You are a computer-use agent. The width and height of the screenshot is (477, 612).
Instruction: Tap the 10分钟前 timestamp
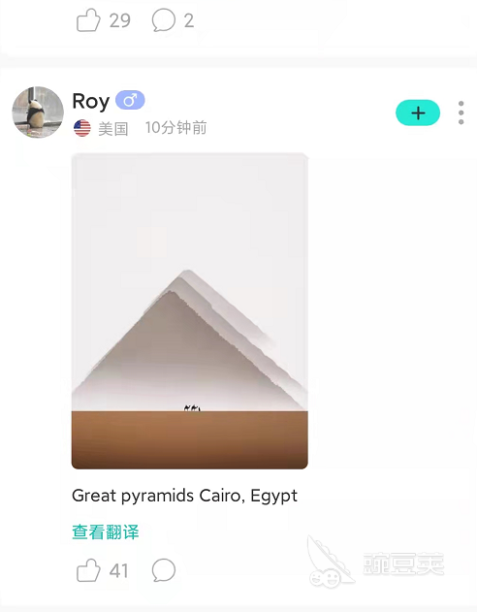[x=175, y=128]
